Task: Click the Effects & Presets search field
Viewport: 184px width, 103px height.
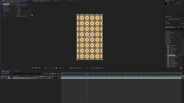Action: point(174,29)
